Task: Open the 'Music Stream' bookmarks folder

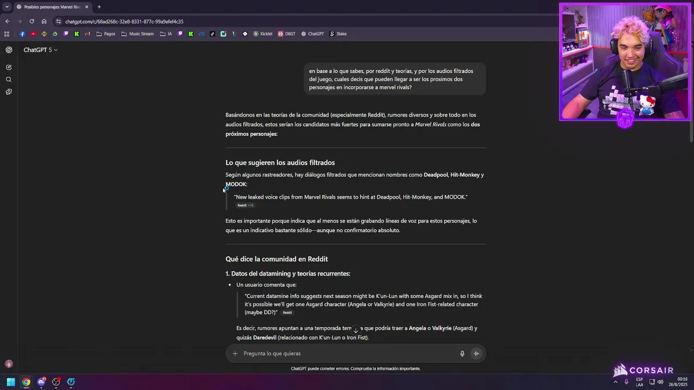Action: click(138, 34)
